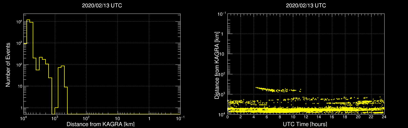Click the right scatter plot title "2020/02/13 UTC"
This screenshot has width=408, height=128.
click(306, 5)
